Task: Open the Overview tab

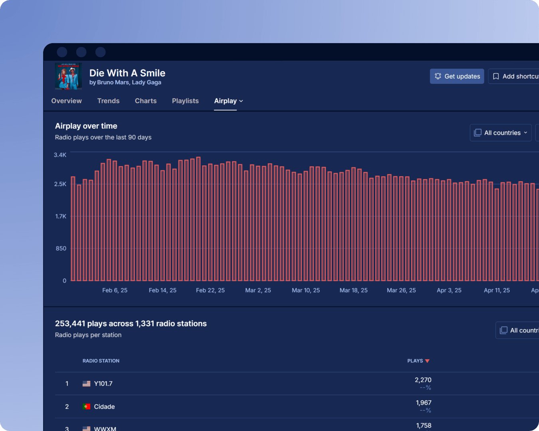Action: pyautogui.click(x=66, y=101)
